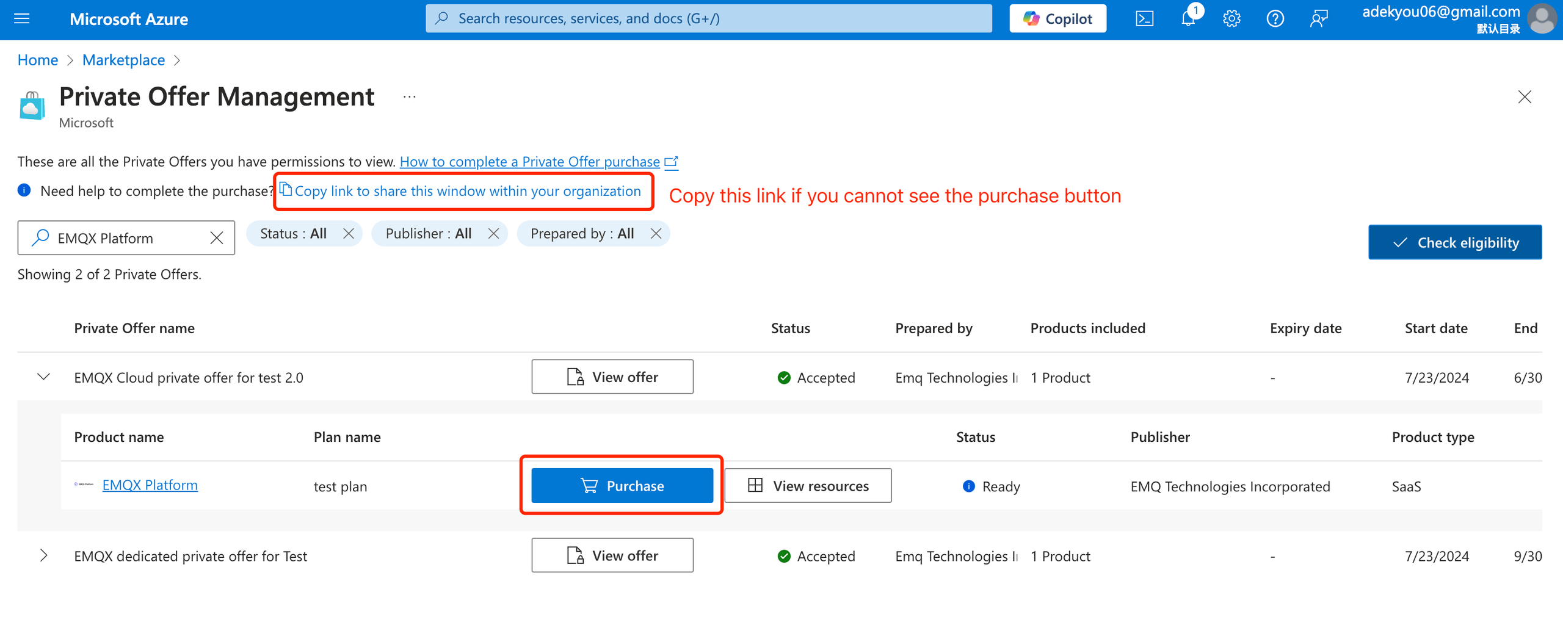View notifications via the bell icon

(1188, 18)
